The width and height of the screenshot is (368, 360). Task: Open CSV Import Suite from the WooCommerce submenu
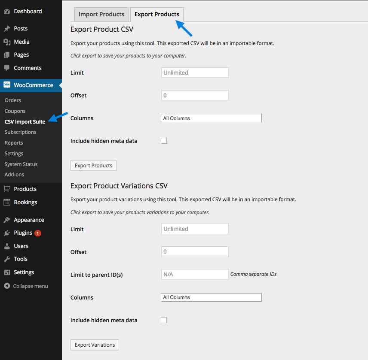[x=25, y=121]
